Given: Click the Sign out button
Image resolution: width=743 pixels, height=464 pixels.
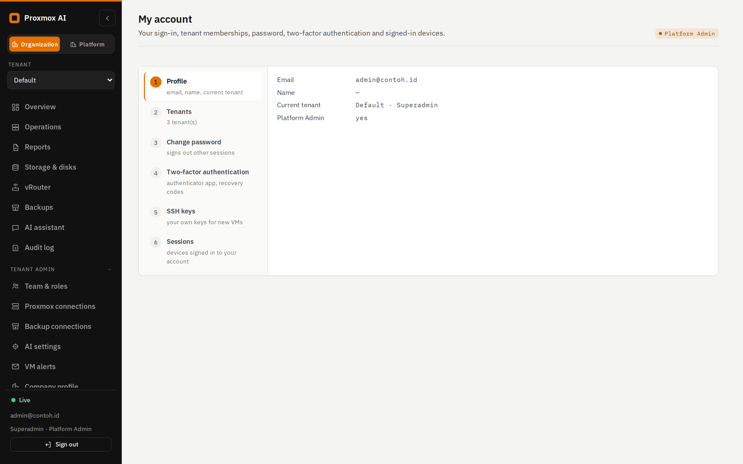Looking at the screenshot, I should coord(61,445).
